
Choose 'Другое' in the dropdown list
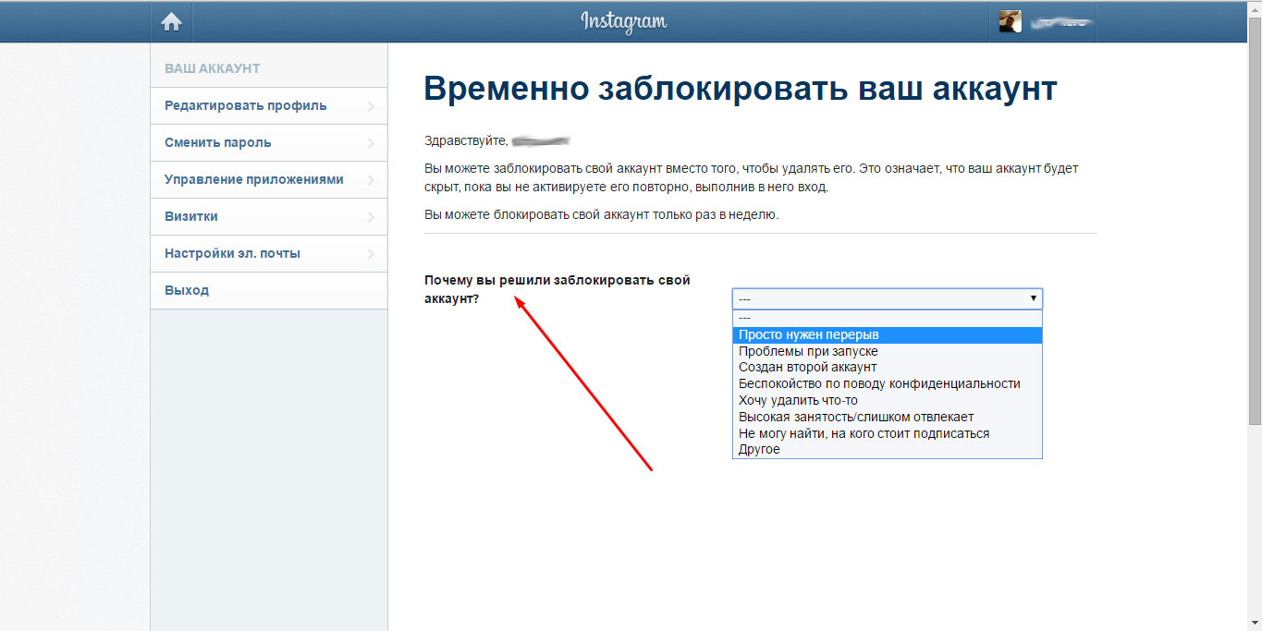coord(759,450)
